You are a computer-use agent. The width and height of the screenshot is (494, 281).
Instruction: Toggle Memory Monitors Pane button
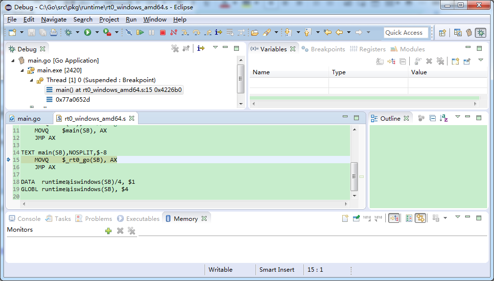tap(394, 218)
